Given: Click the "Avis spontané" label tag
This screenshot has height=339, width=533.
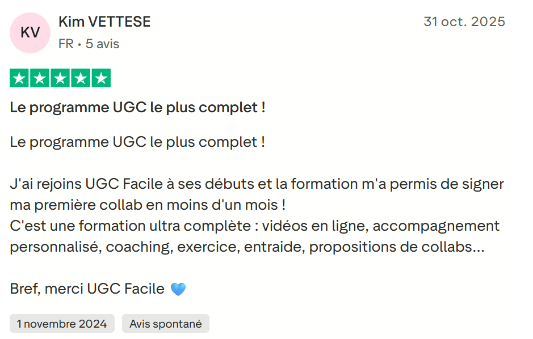Looking at the screenshot, I should tap(165, 324).
